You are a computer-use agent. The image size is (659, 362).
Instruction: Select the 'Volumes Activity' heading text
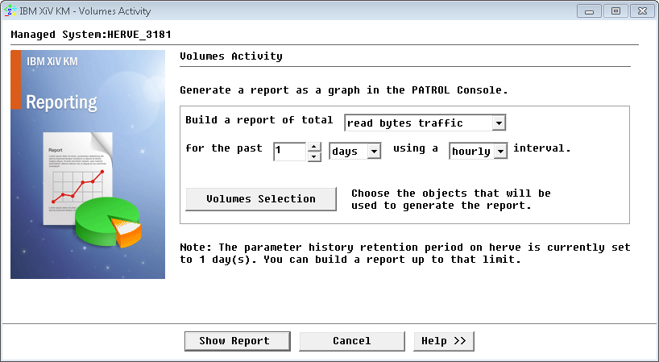pos(231,56)
